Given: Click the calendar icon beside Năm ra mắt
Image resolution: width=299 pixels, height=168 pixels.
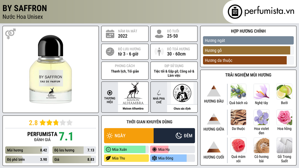Looking at the screenshot, I should coord(110,34).
